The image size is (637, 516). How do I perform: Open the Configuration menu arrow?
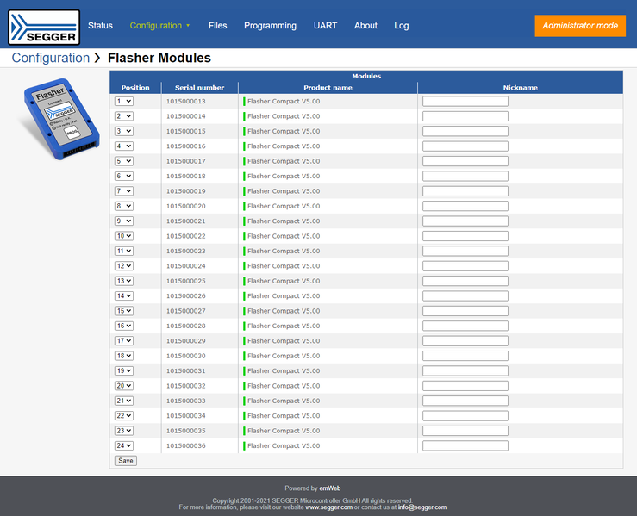pyautogui.click(x=188, y=26)
